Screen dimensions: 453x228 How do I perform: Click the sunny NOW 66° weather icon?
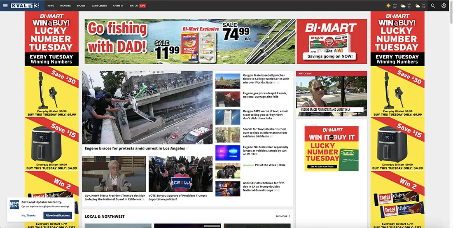click(x=388, y=5)
